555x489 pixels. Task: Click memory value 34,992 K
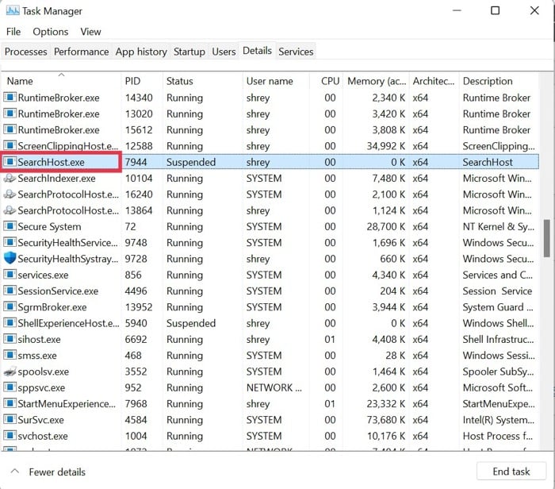click(x=386, y=145)
